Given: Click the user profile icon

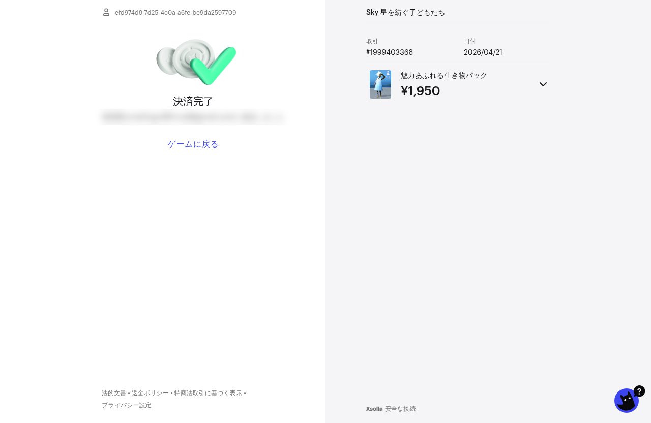Looking at the screenshot, I should (106, 12).
